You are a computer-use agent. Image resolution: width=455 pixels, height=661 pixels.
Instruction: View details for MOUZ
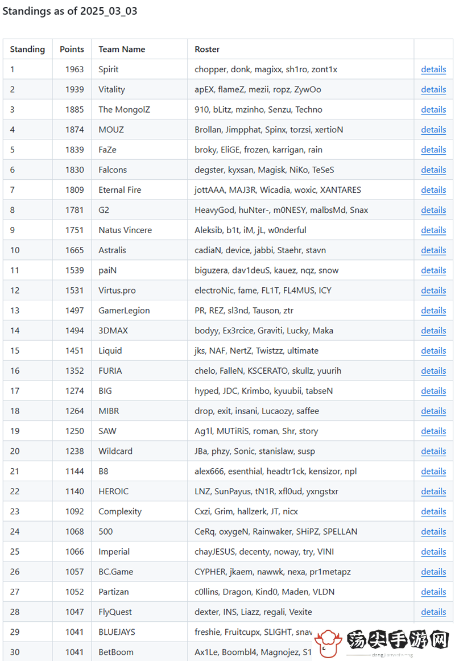(433, 130)
